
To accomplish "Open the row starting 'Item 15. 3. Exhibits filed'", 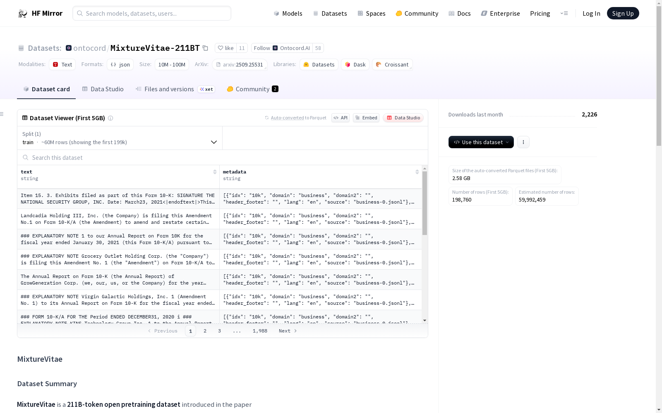I will click(x=220, y=199).
